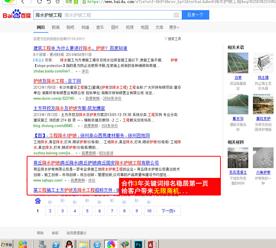Click the four-colored balls taskbar icon
Viewport: 276px width, 248px height.
coord(23,244)
